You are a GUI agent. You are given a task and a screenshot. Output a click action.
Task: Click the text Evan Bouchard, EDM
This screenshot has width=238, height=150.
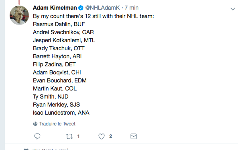(x=60, y=80)
